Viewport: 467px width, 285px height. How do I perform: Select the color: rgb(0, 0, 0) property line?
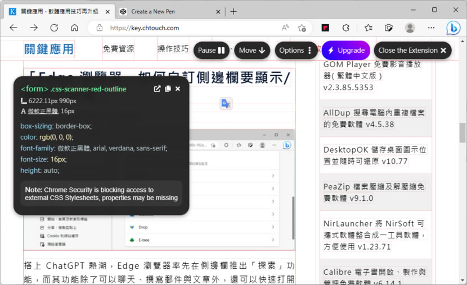coord(47,137)
